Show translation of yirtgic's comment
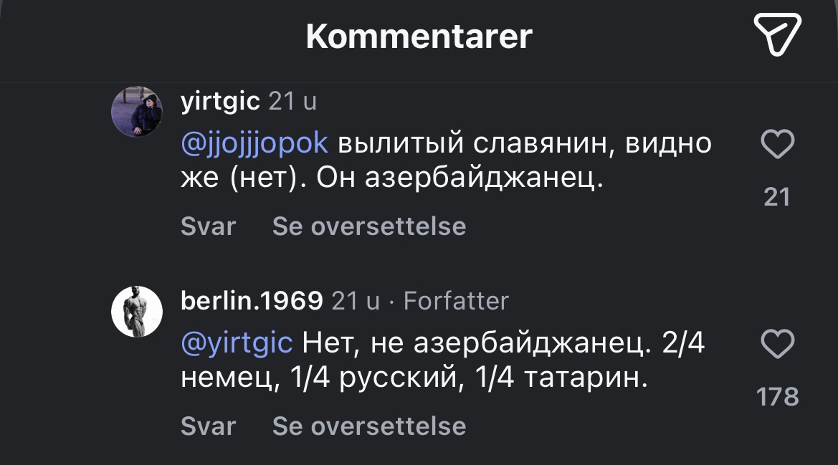This screenshot has height=465, width=838. pyautogui.click(x=369, y=226)
